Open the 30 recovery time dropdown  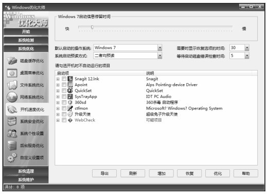coord(246,47)
